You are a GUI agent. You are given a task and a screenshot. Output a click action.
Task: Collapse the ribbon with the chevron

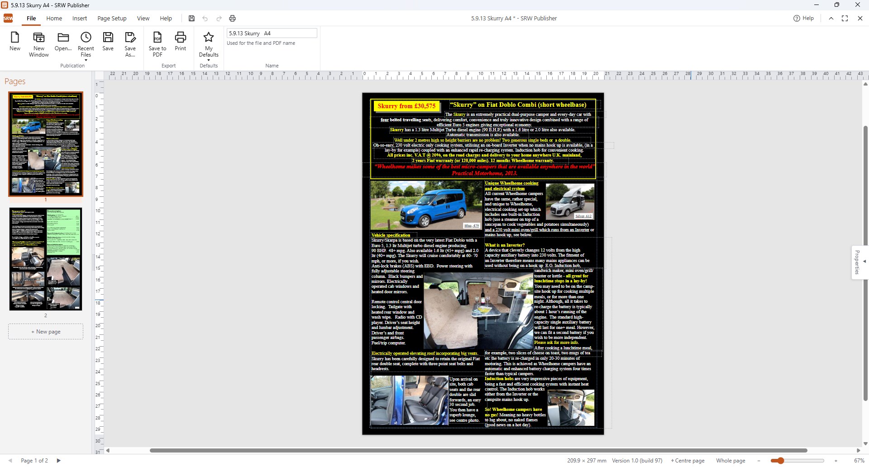(831, 19)
